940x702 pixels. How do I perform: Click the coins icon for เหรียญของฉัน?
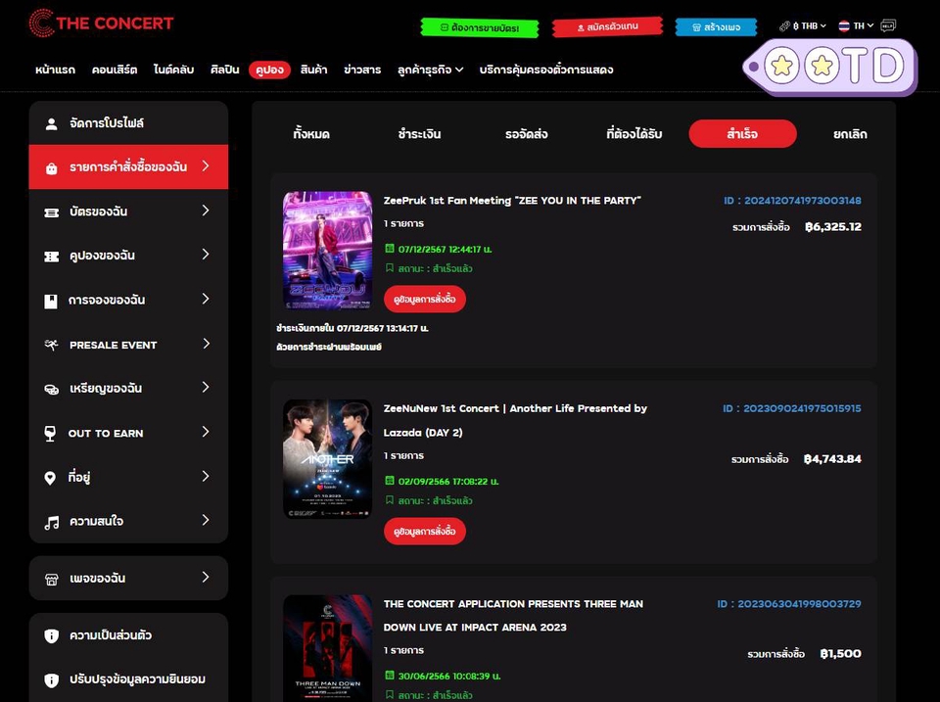point(51,389)
